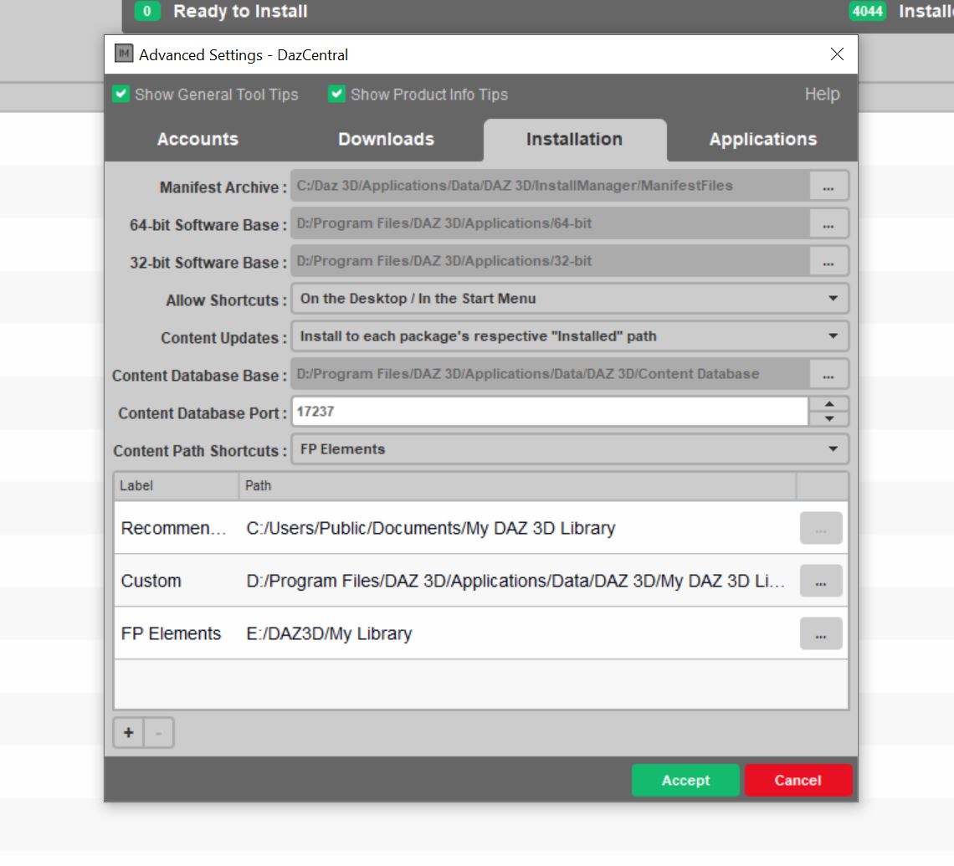Open the Help link
Viewport: 954px width, 866px height.
pyautogui.click(x=822, y=95)
